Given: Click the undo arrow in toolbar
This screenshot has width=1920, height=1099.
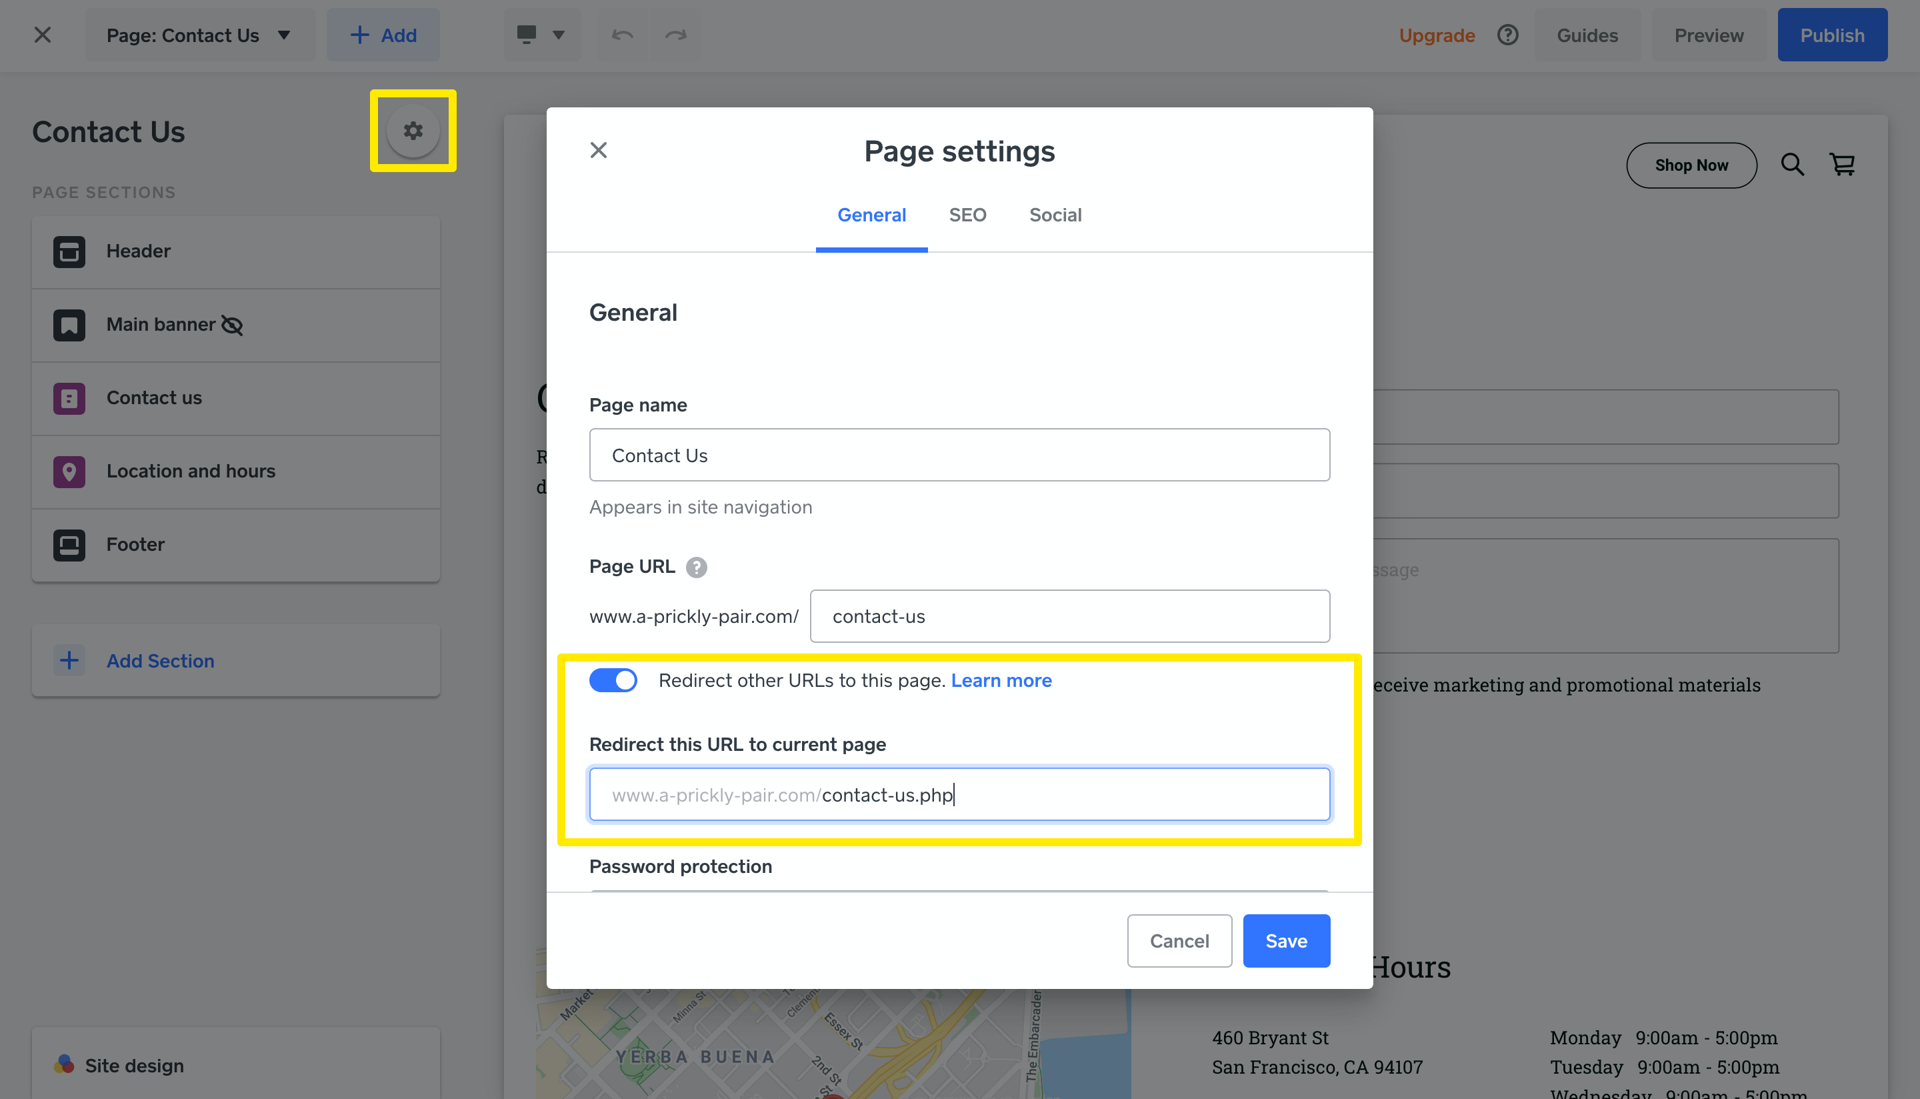Looking at the screenshot, I should coord(623,35).
